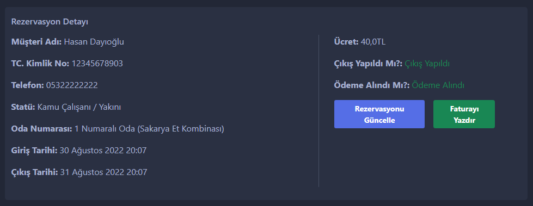Click the Oda Numarası label
The image size is (533, 206).
[x=42, y=129]
